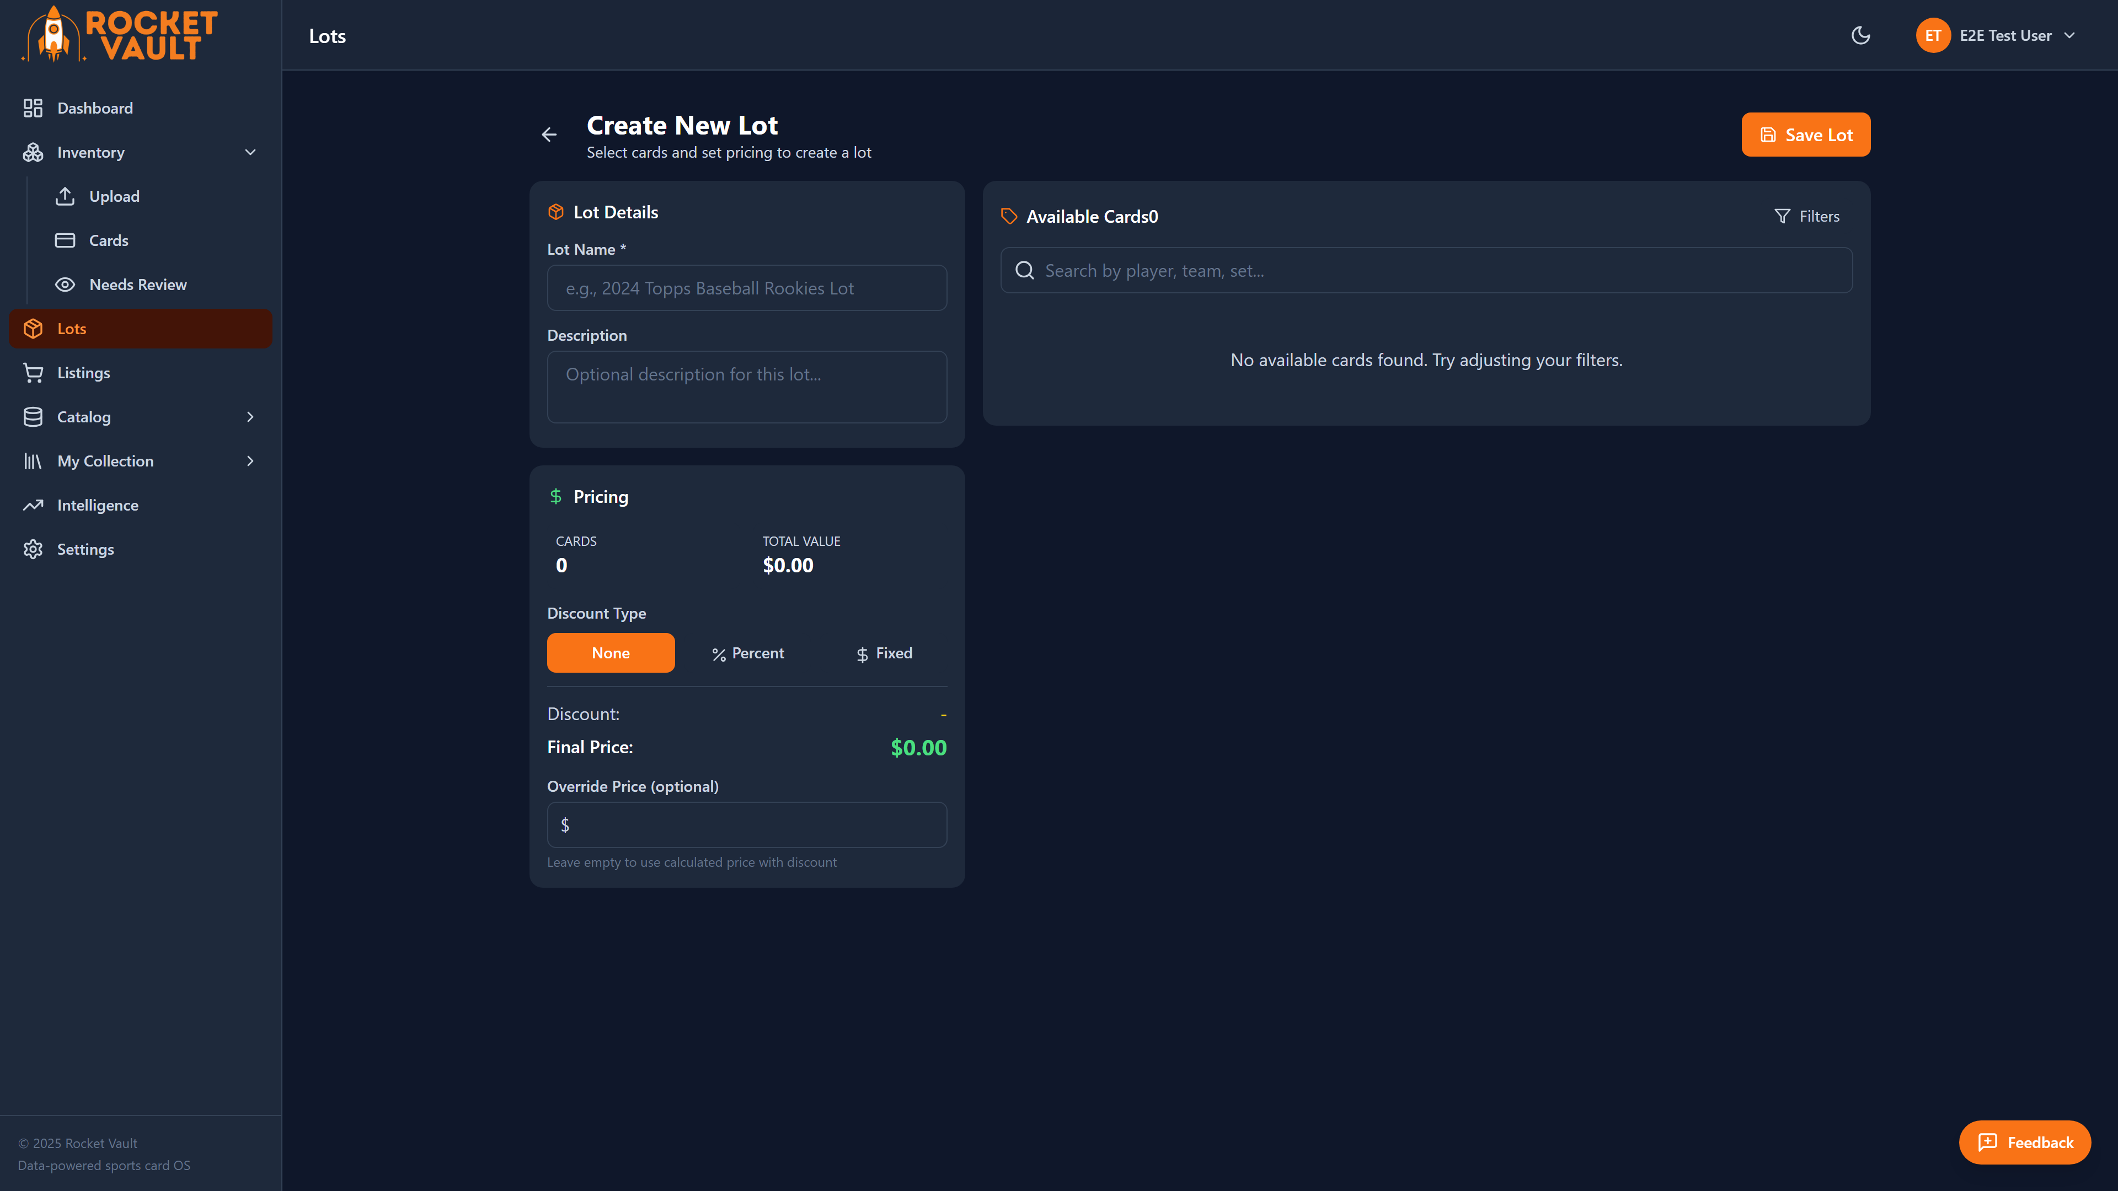The width and height of the screenshot is (2118, 1191).
Task: Go back using the arrow beside Create New Lot
Action: click(549, 134)
